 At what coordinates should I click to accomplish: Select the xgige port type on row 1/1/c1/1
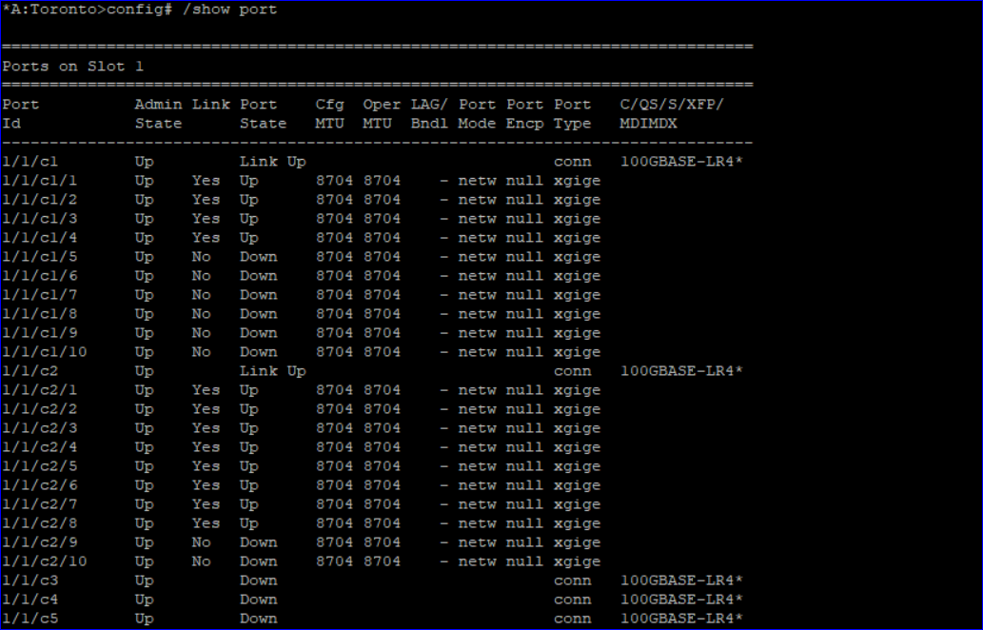577,180
